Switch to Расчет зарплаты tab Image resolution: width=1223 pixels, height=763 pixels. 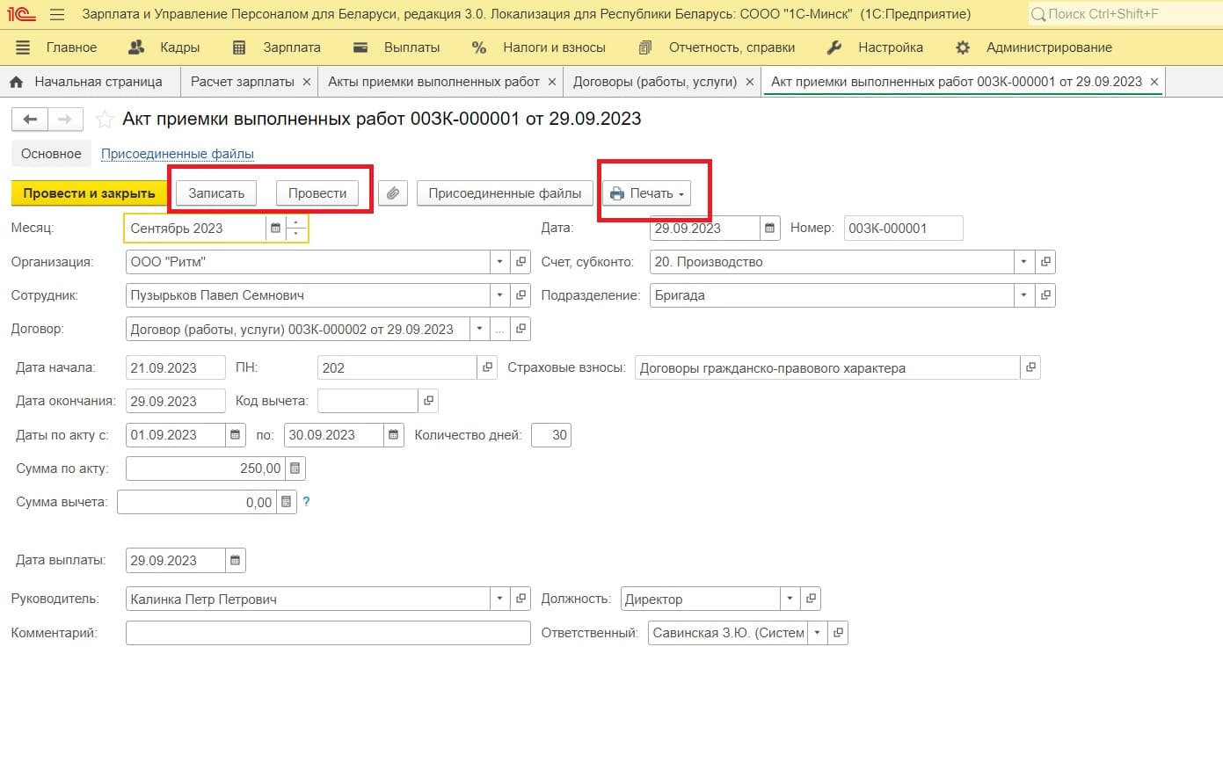pyautogui.click(x=242, y=82)
